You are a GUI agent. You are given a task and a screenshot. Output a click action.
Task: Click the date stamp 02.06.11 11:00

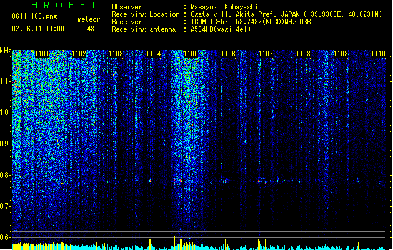pyautogui.click(x=38, y=29)
